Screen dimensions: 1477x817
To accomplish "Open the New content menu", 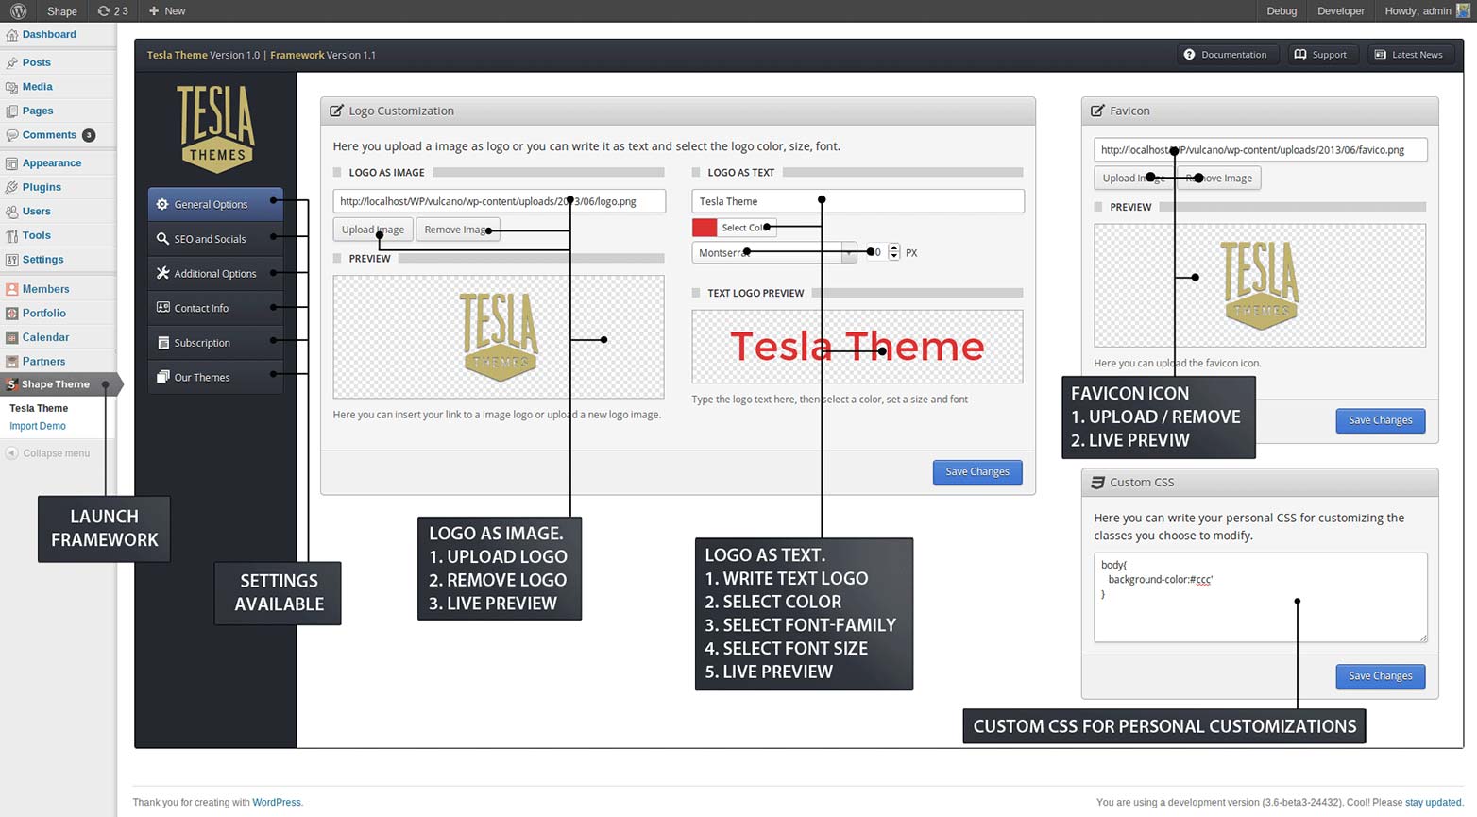I will pyautogui.click(x=167, y=10).
